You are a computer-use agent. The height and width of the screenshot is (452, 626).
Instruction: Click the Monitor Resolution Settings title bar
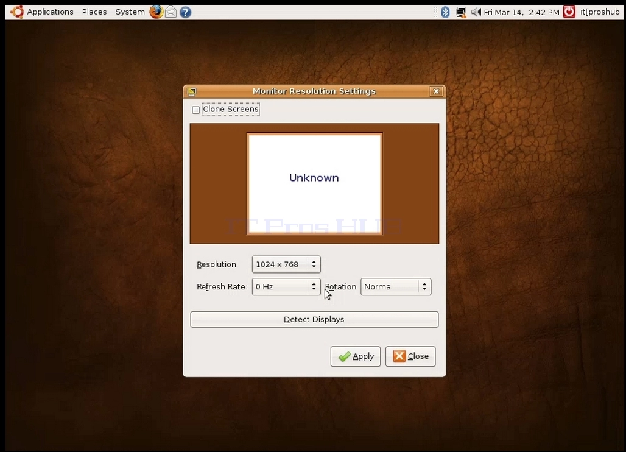tap(314, 91)
